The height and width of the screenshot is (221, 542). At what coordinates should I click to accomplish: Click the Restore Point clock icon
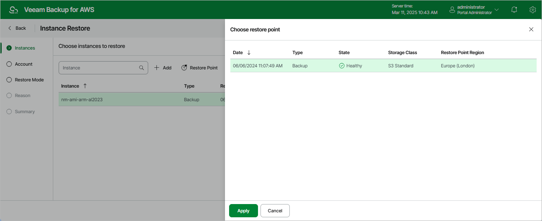(x=184, y=68)
